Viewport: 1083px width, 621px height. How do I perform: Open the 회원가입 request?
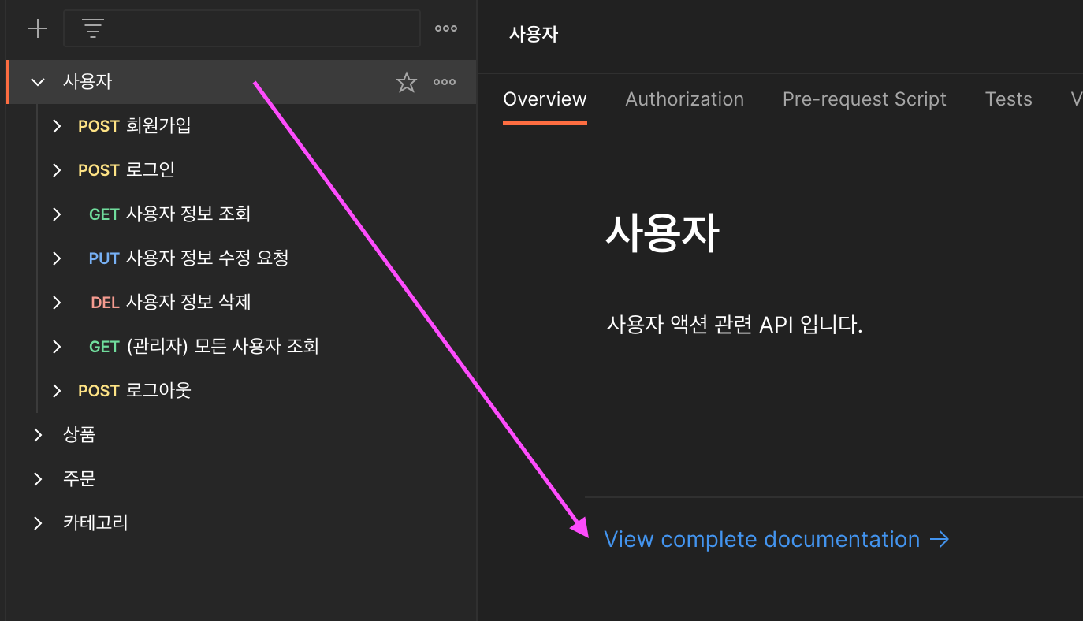158,126
